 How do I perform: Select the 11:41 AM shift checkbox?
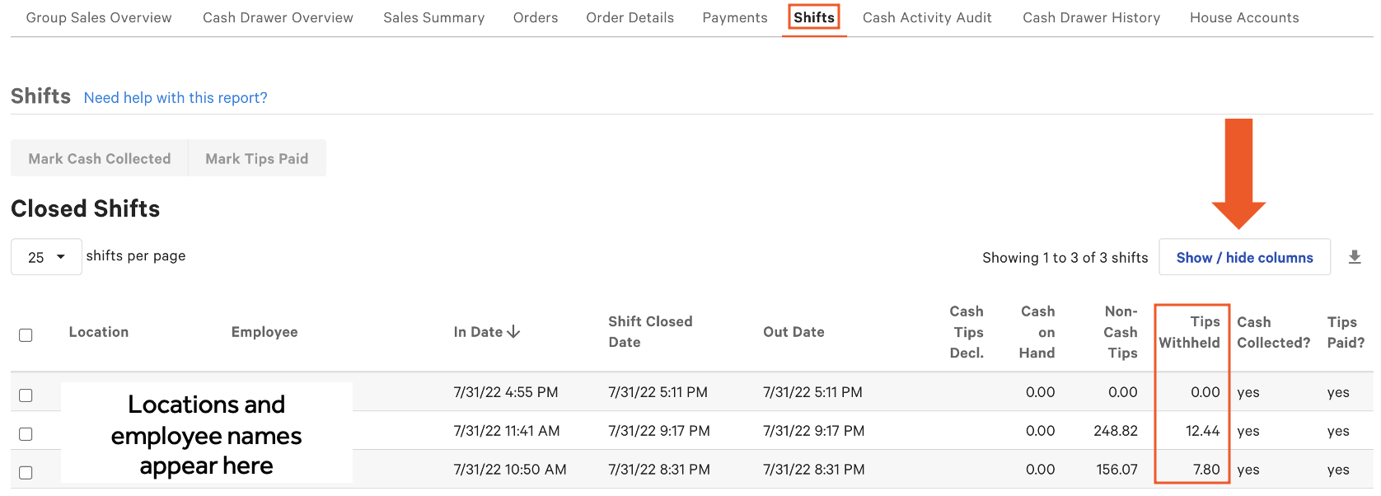coord(26,434)
